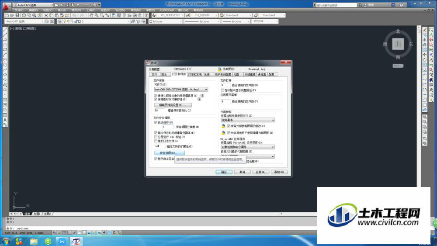Screen dimensions: 437x246
Task: Select the Rectangle tool in draw toolbar
Action: click(5, 49)
